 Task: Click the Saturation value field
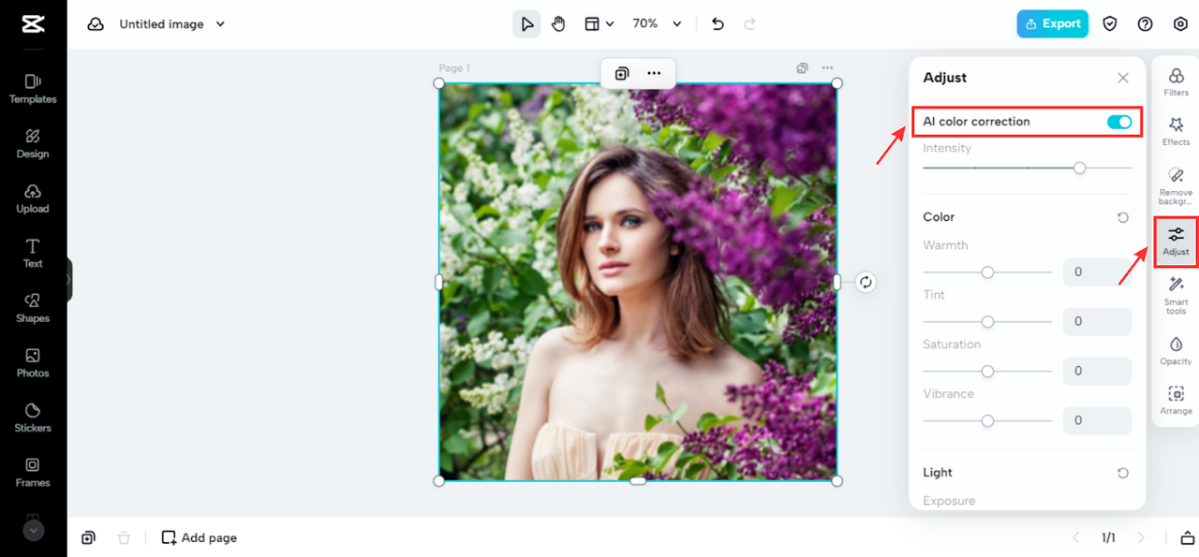(1097, 371)
